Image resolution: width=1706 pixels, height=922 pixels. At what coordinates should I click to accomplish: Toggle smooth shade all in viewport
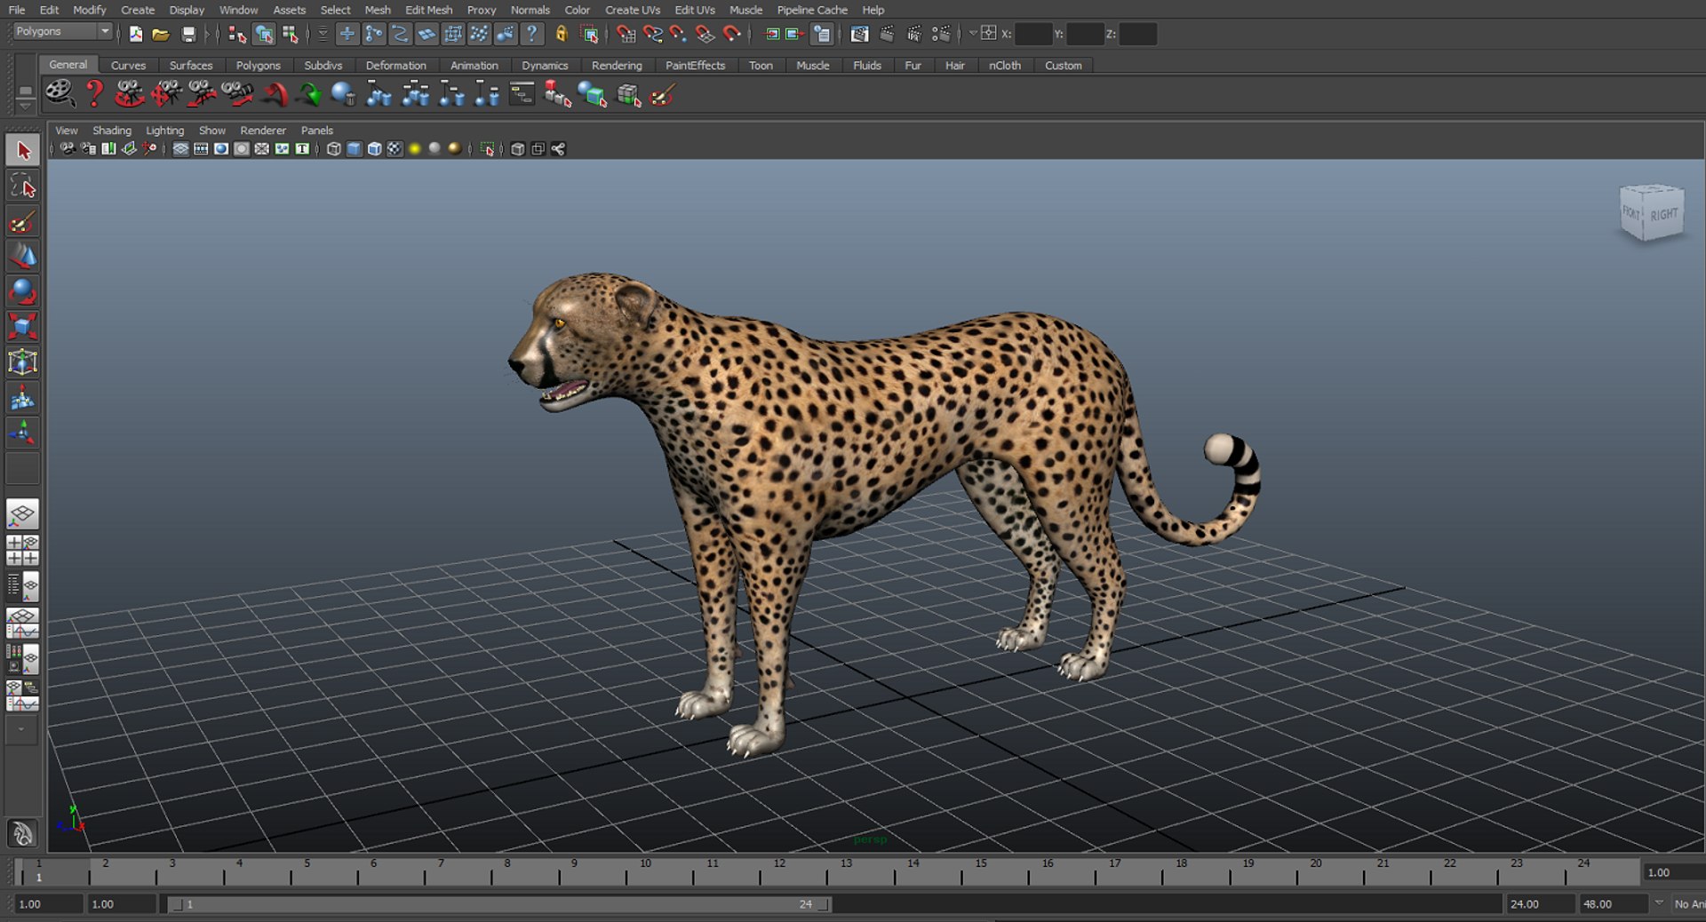click(355, 149)
